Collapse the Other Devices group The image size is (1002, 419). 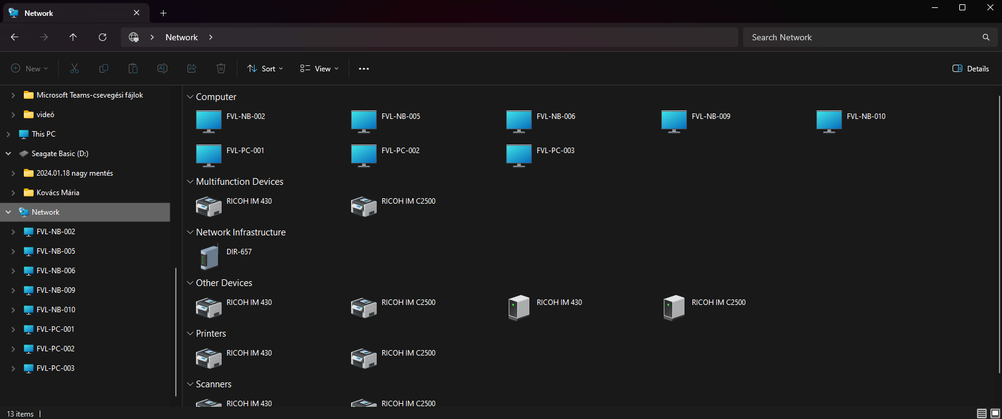pos(190,283)
